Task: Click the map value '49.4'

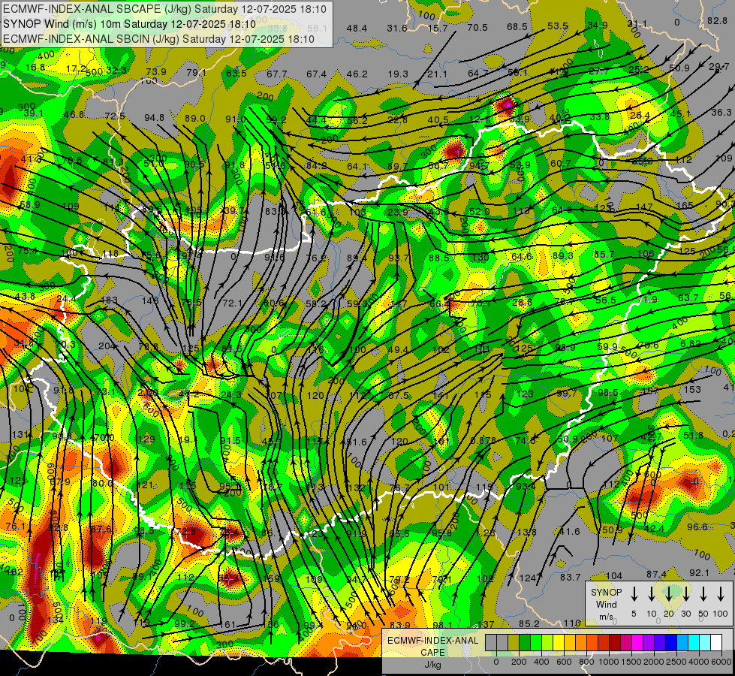Action: [398, 349]
